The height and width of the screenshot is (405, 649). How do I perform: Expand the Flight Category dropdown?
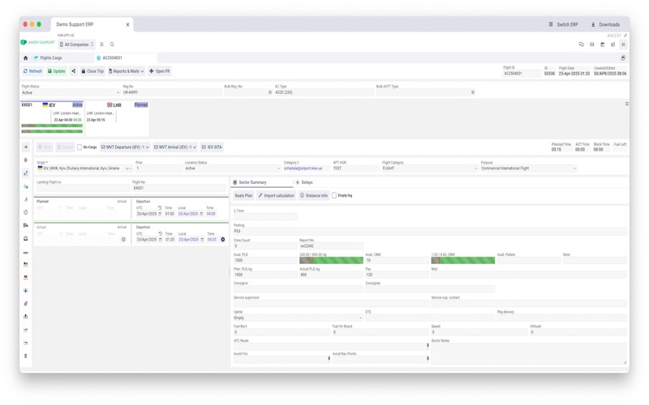[x=475, y=168]
